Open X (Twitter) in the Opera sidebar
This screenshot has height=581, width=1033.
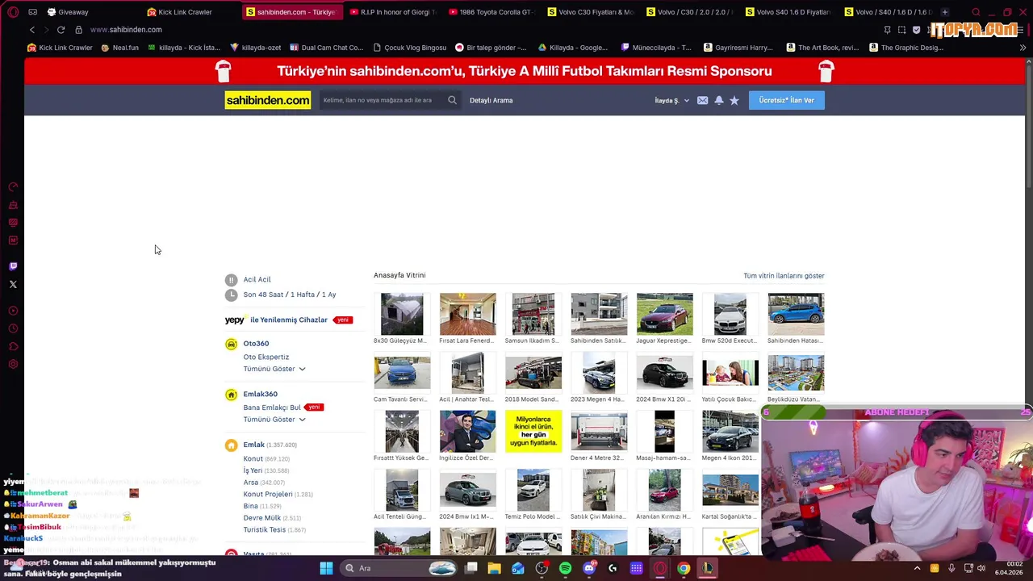(13, 284)
